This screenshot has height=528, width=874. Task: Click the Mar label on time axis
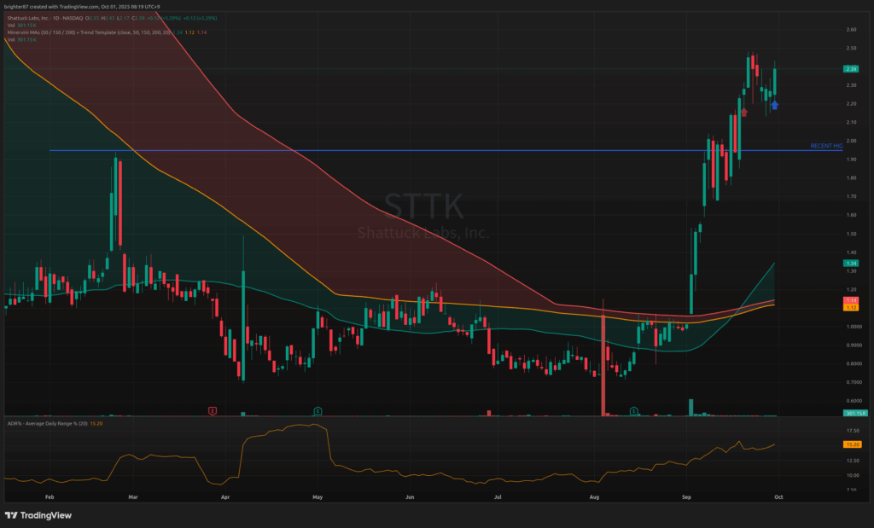132,495
